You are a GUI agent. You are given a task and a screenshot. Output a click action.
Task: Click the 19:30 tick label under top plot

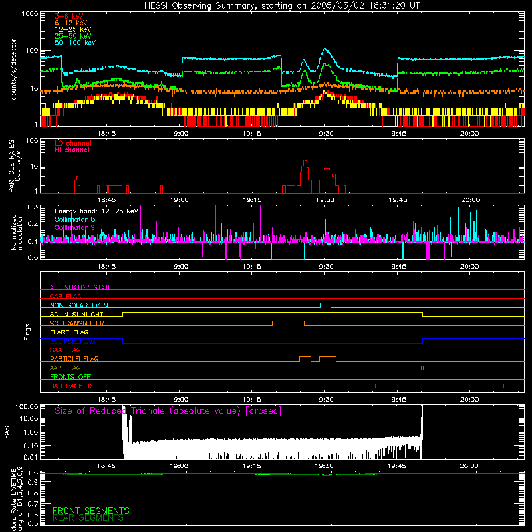click(x=324, y=134)
